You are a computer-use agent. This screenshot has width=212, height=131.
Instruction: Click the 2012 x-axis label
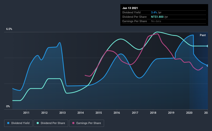click(44, 113)
